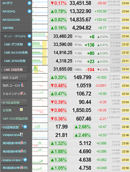Open the S&P GSCI商品指数 link

[15, 119]
